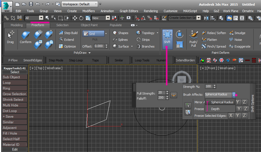Click the Select and Link chain icon
The width and height of the screenshot is (261, 152).
pos(6,18)
